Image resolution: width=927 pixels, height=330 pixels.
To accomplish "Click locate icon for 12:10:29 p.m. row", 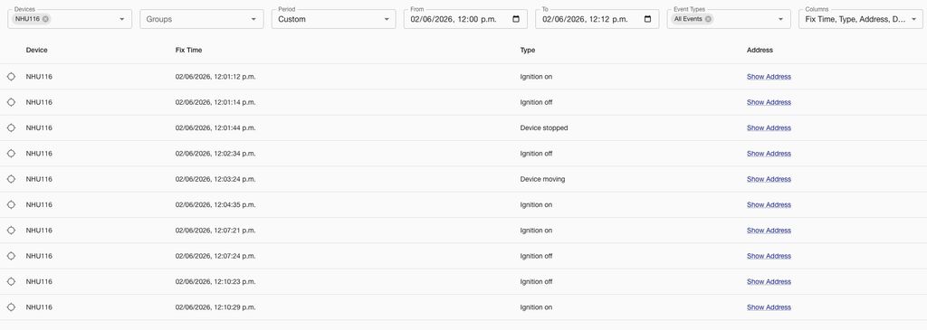I will coord(11,307).
